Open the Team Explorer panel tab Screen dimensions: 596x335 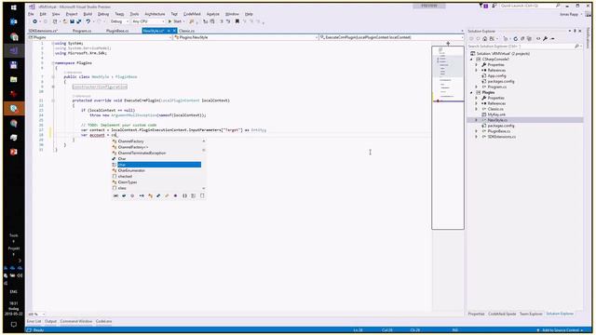pyautogui.click(x=531, y=314)
